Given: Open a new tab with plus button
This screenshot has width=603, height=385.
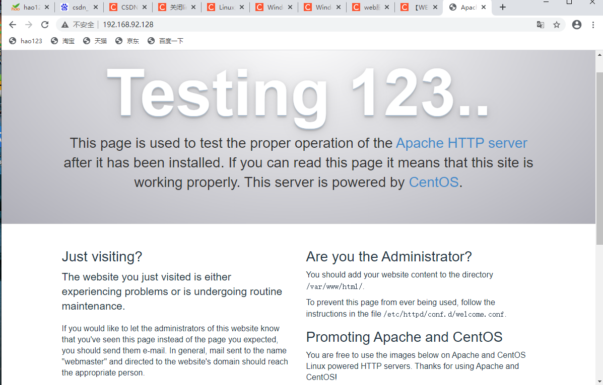Looking at the screenshot, I should click(x=503, y=8).
